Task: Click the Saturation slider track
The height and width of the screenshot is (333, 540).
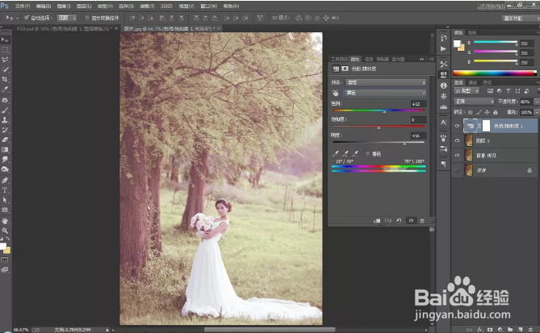Action: tap(379, 127)
